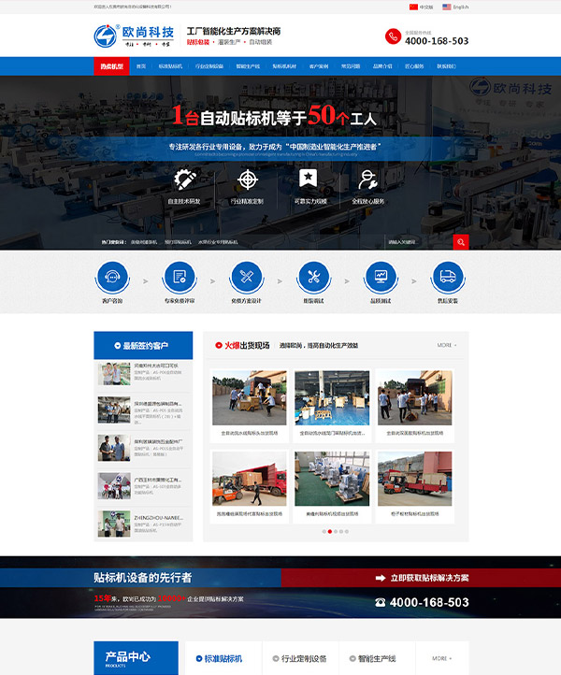Click the wrench-tools 组装调试 step icon
The width and height of the screenshot is (561, 675).
tap(314, 277)
